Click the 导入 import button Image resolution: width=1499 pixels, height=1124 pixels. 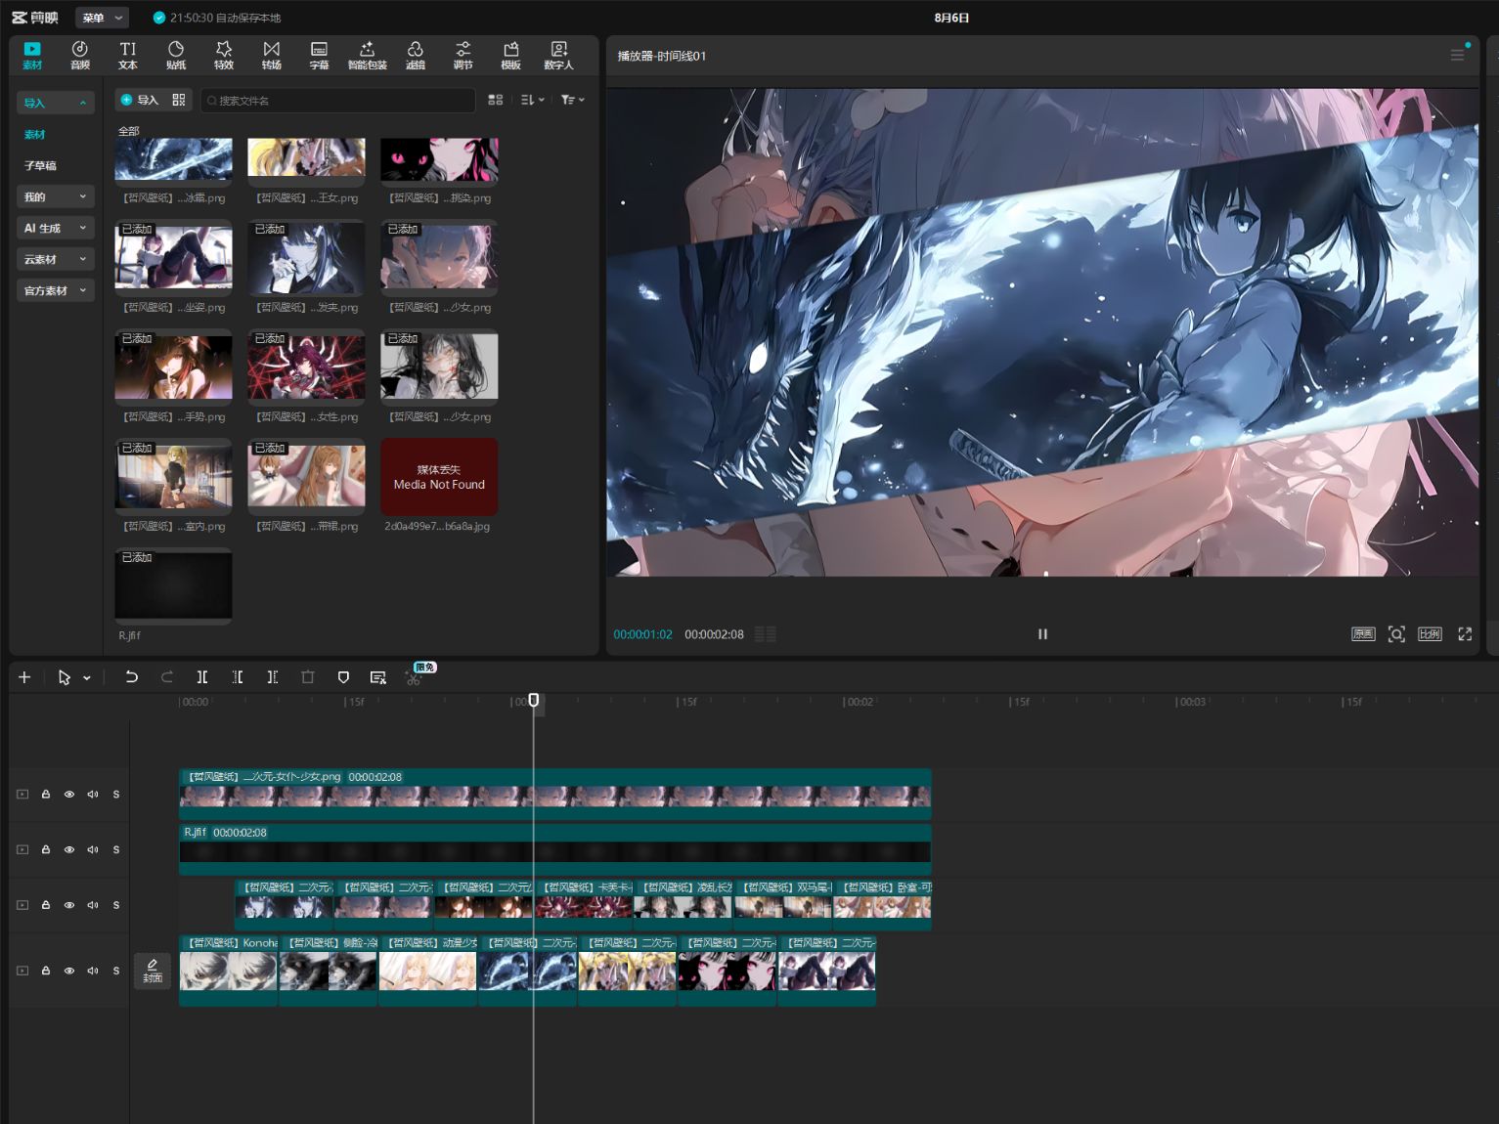pyautogui.click(x=139, y=100)
